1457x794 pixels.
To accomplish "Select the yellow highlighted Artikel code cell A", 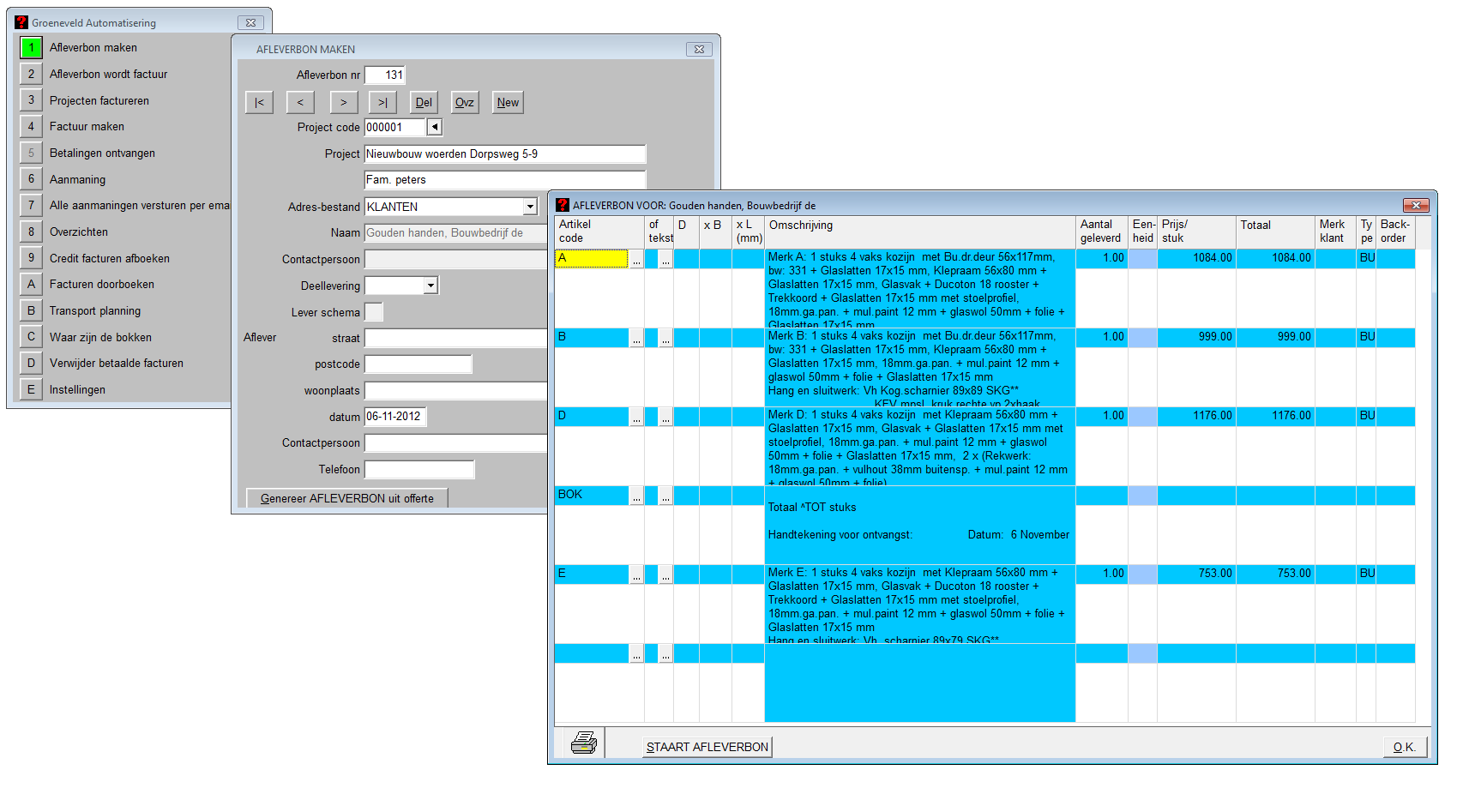I will point(591,258).
